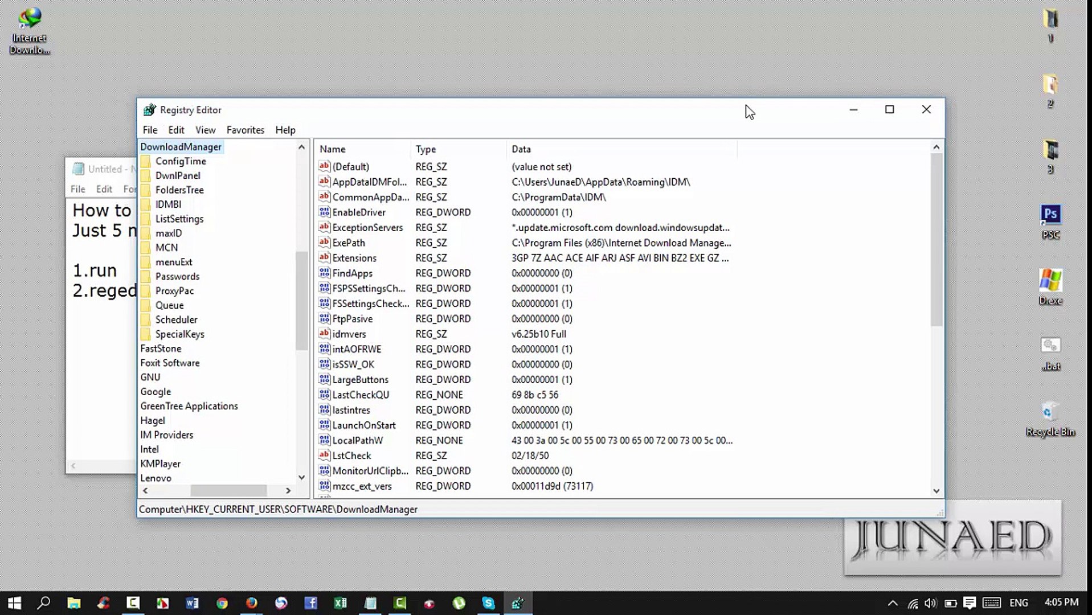The image size is (1092, 615).
Task: Open the Favorites menu
Action: click(x=245, y=130)
